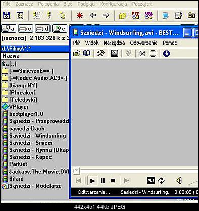Open Konfiguracja menu in Total Commander
The image size is (199, 211).
[114, 4]
